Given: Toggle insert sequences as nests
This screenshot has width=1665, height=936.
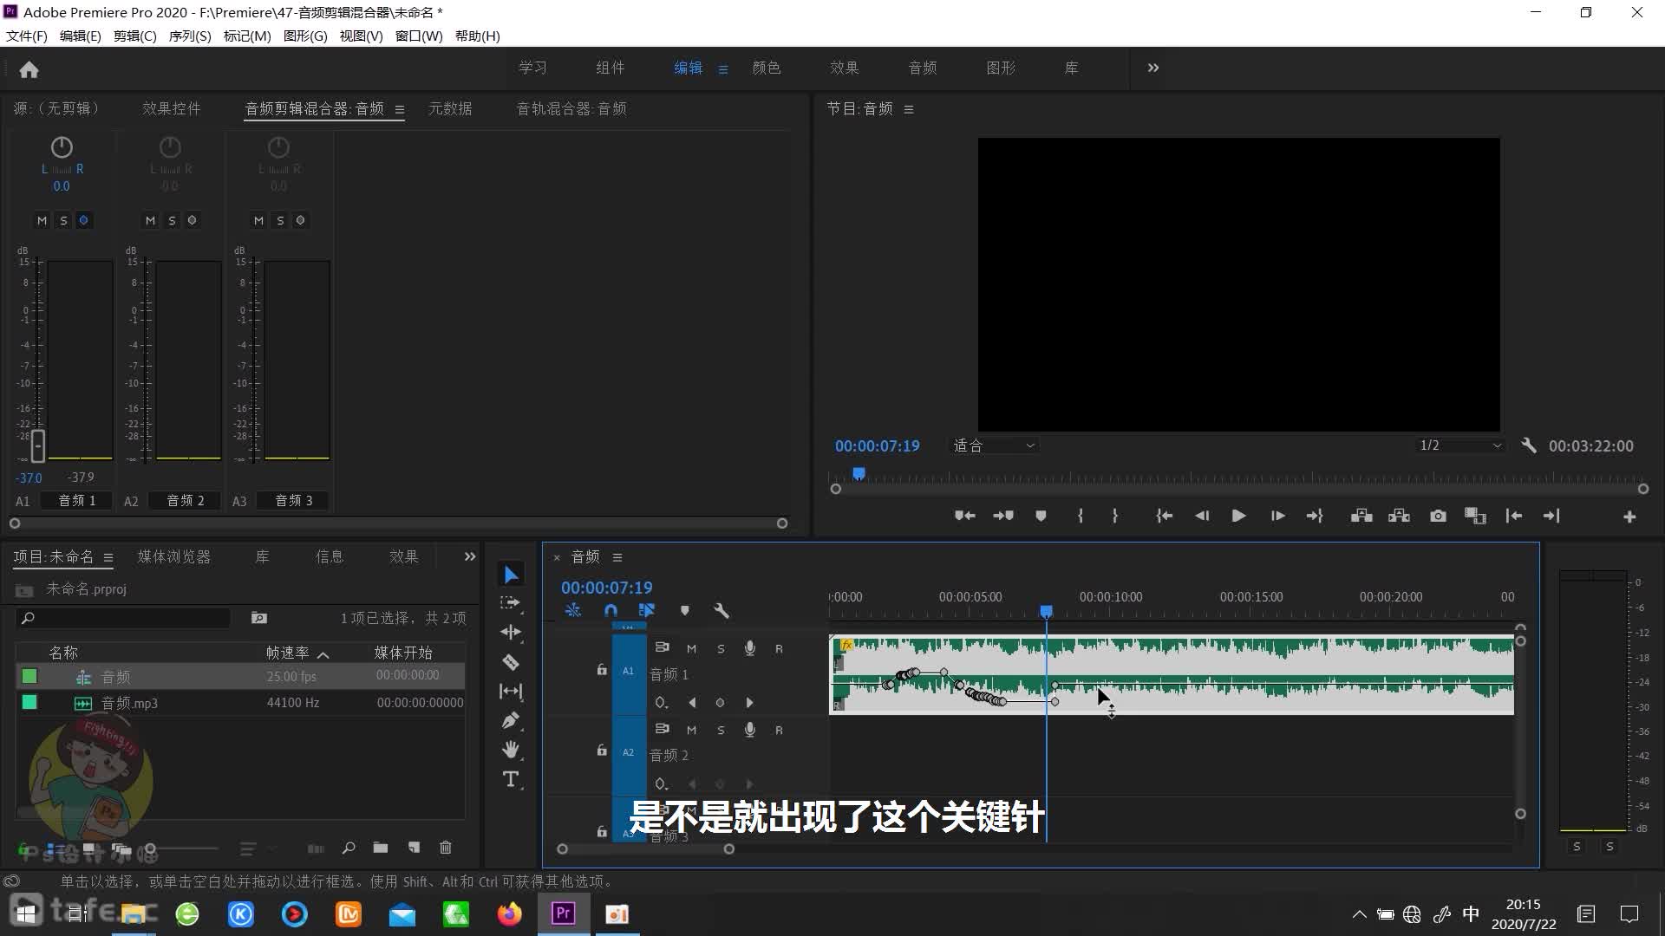Looking at the screenshot, I should 572,611.
